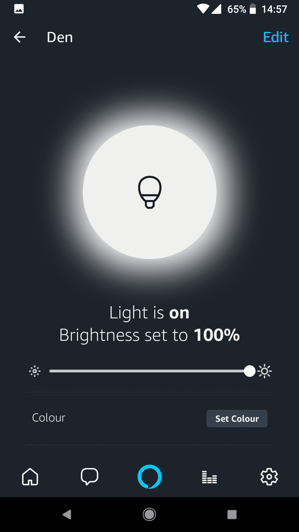Tap the Colour row label
Screen dimensions: 299x532
click(x=49, y=418)
